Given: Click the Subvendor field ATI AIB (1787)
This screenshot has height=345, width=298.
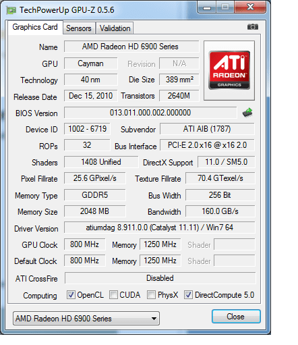Looking at the screenshot, I should pos(207,129).
